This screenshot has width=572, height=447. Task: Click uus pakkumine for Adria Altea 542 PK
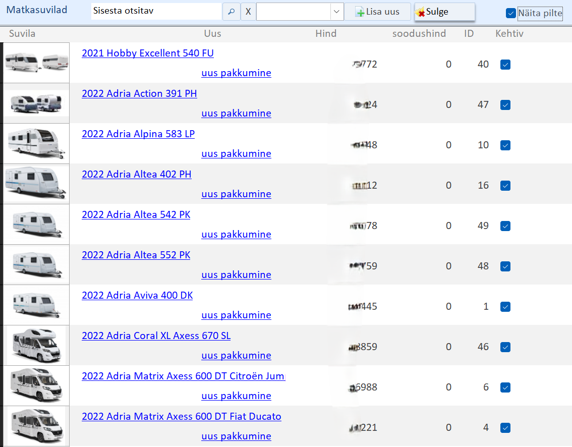coord(237,235)
